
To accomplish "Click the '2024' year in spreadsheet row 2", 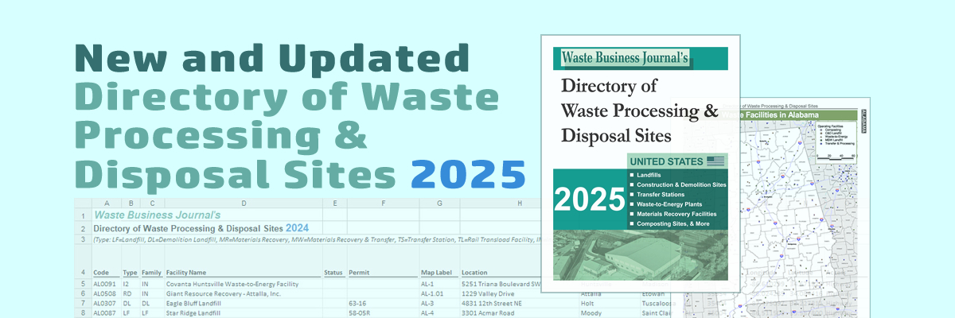I will [x=297, y=228].
